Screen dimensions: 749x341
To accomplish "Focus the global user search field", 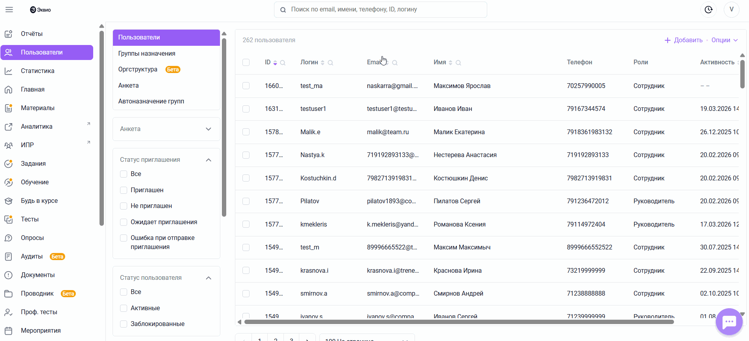I will tap(380, 9).
